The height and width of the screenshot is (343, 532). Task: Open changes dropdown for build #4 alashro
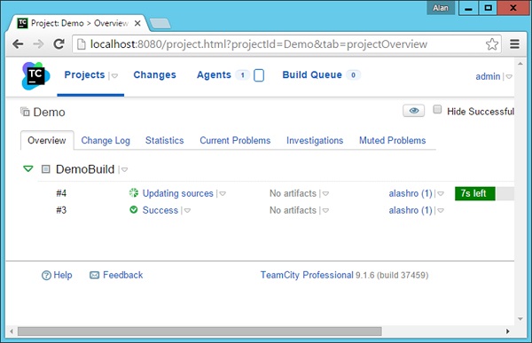click(441, 194)
